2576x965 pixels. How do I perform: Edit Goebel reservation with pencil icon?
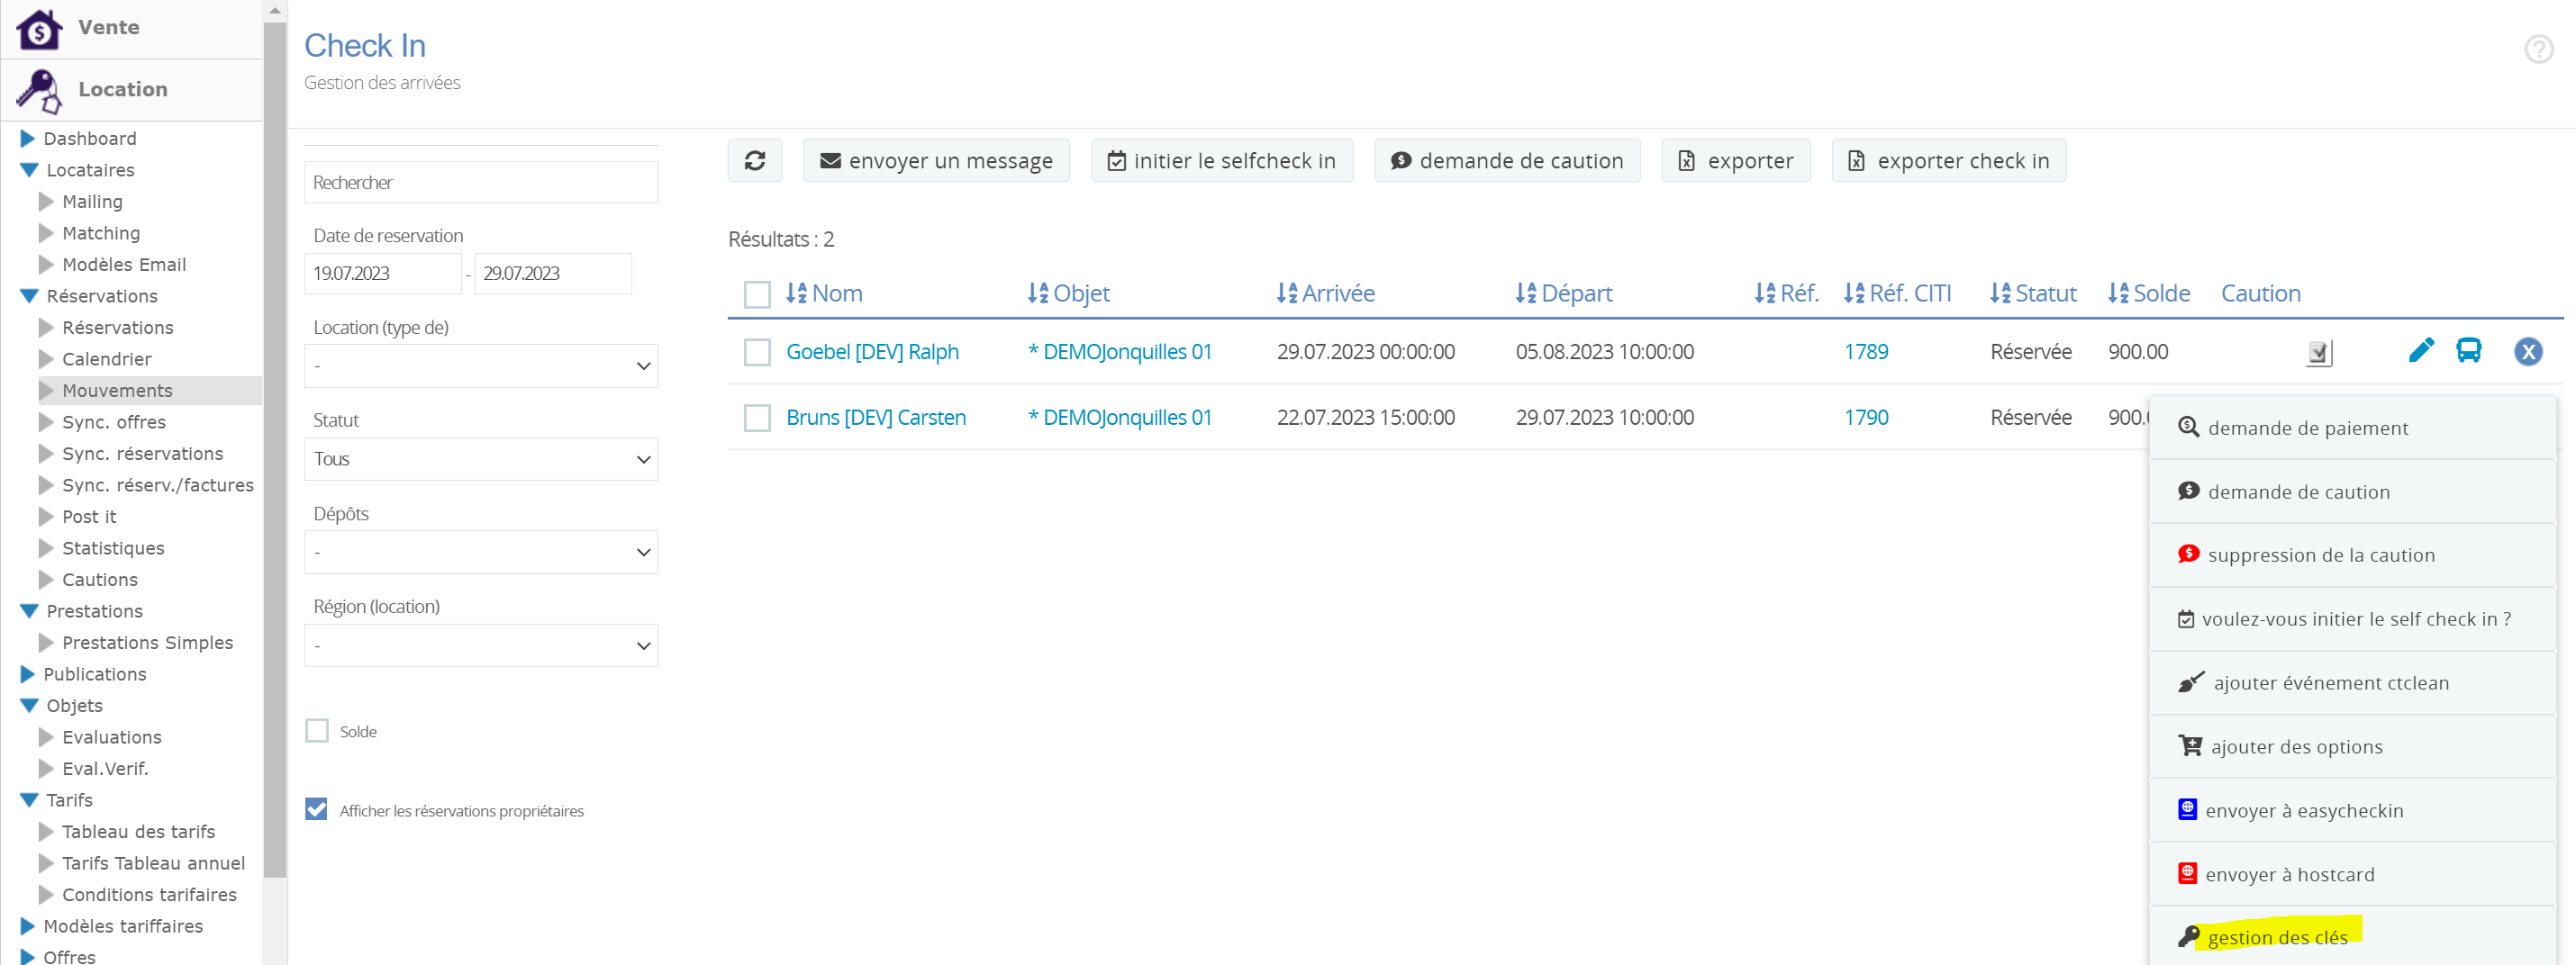coord(2421,351)
